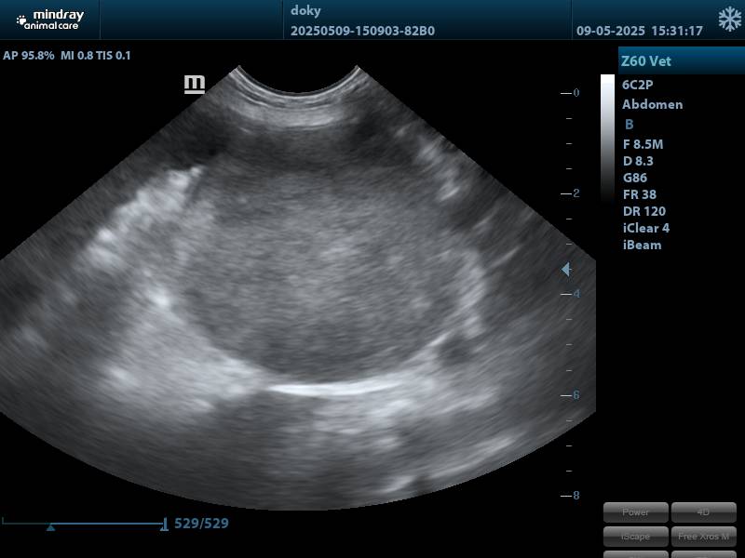This screenshot has height=558, width=745.
Task: Click the Mindray animal care logo
Action: click(49, 20)
